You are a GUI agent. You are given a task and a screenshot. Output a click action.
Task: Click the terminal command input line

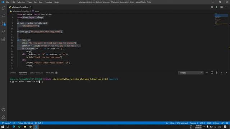(25, 82)
